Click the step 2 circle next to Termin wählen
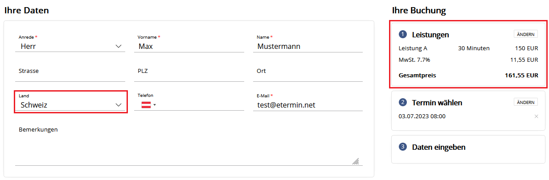 point(403,103)
